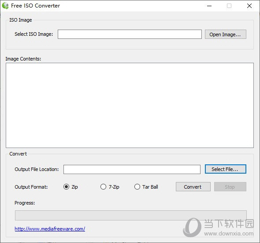Click the Image Contents label
The height and width of the screenshot is (243, 260).
tap(23, 59)
